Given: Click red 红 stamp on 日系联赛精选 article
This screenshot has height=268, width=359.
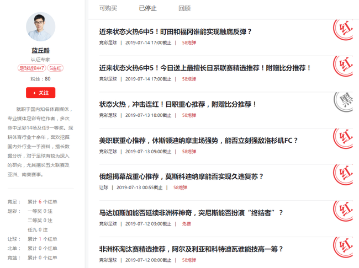Looking at the screenshot, I should 343,66.
